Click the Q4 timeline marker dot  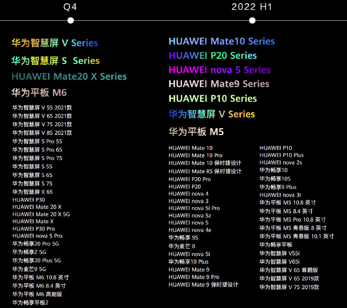click(x=70, y=21)
